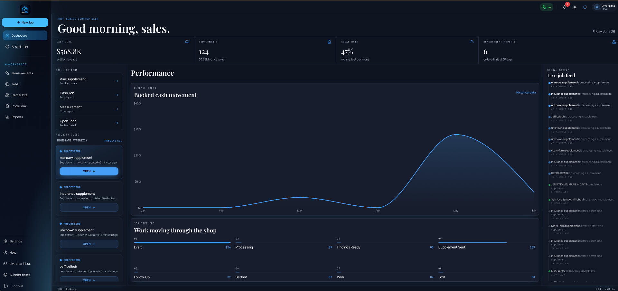Open the Price Book page

pos(25,106)
